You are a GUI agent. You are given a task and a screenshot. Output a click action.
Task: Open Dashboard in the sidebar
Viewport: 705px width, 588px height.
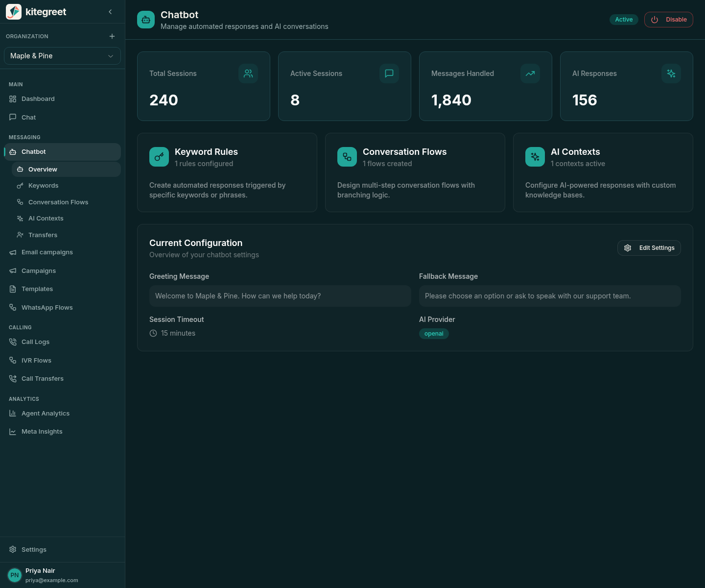click(x=62, y=99)
